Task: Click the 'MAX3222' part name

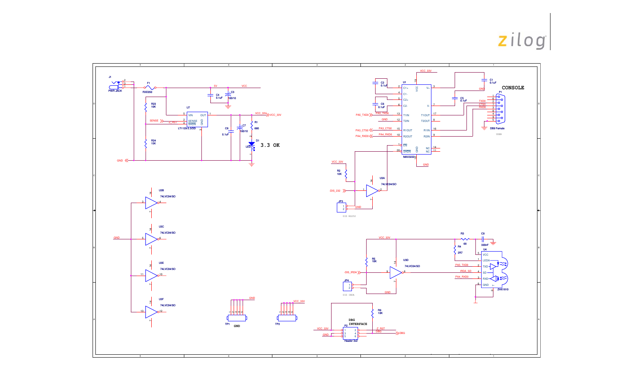Action: [x=409, y=157]
